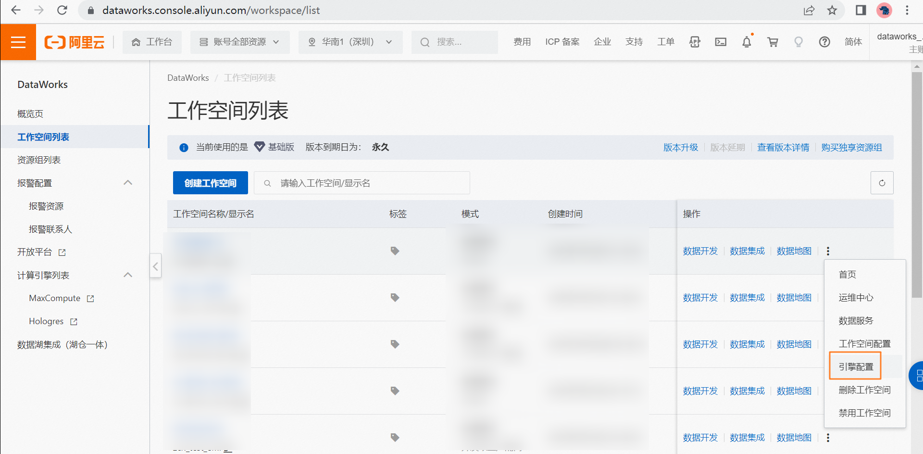The height and width of the screenshot is (454, 923).
Task: Toggle the browser side panel
Action: point(861,10)
